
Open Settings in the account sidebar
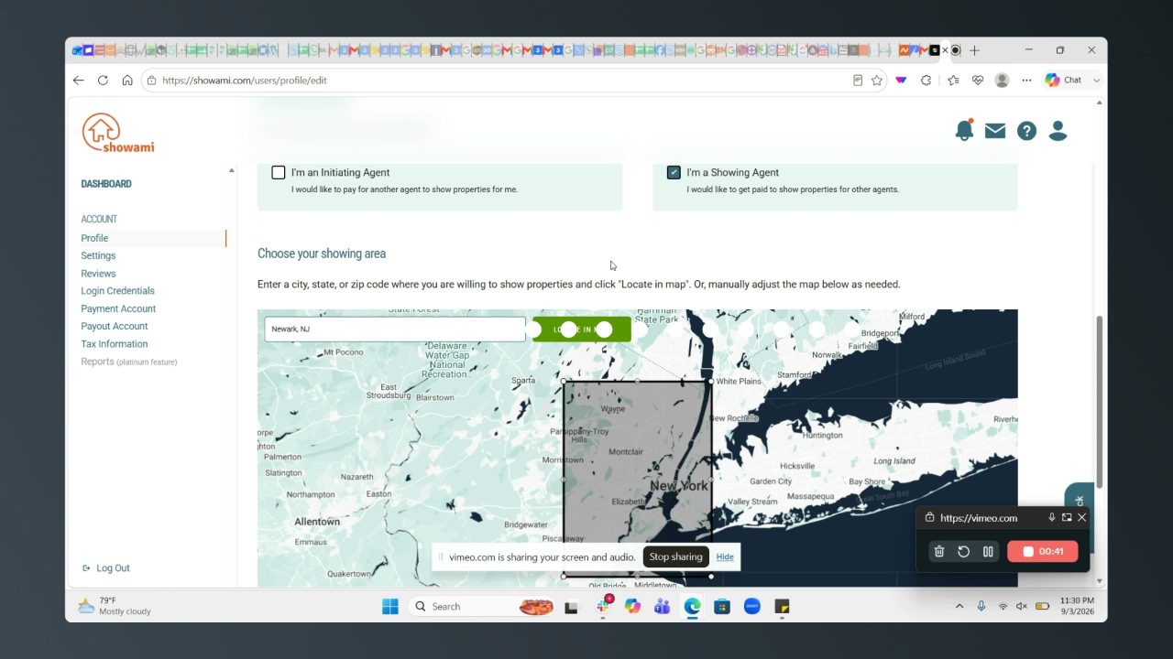click(98, 255)
